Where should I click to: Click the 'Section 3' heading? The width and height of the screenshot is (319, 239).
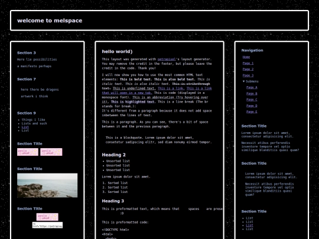pyautogui.click(x=27, y=53)
